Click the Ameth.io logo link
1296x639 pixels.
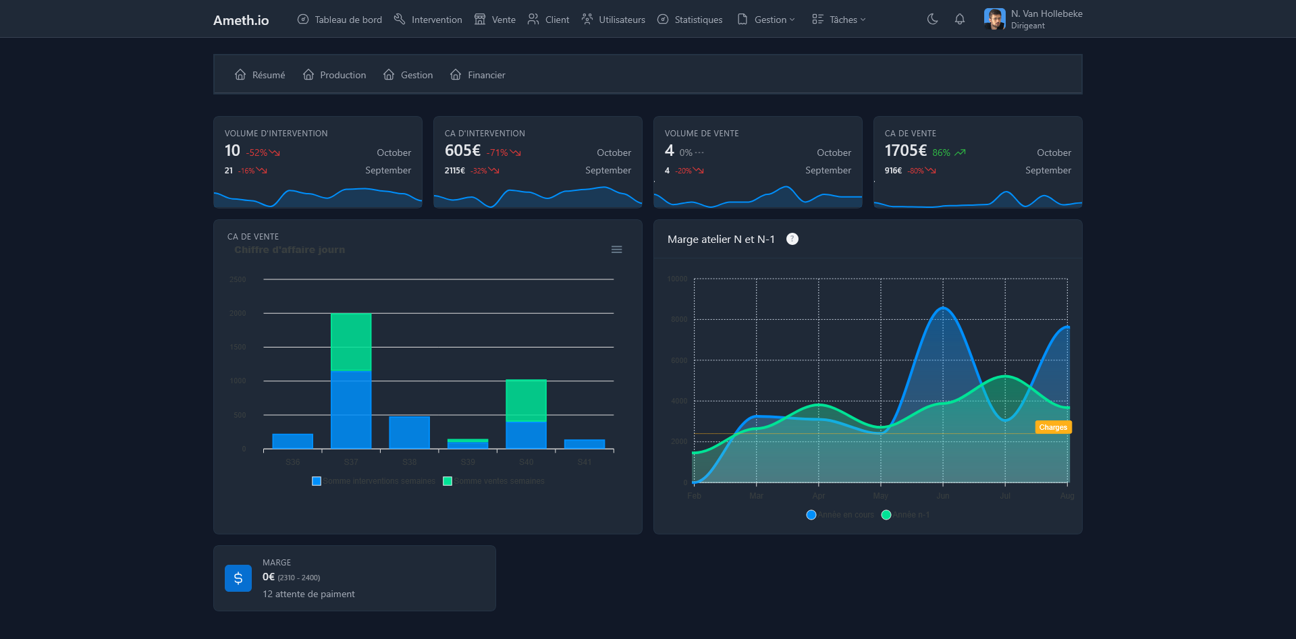pos(241,20)
